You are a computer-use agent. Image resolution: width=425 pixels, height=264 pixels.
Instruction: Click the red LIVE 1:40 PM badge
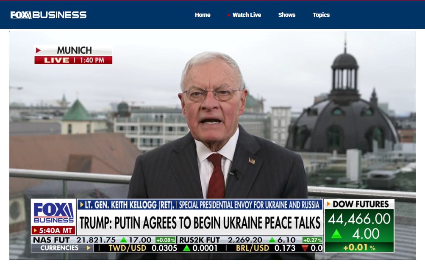(73, 60)
